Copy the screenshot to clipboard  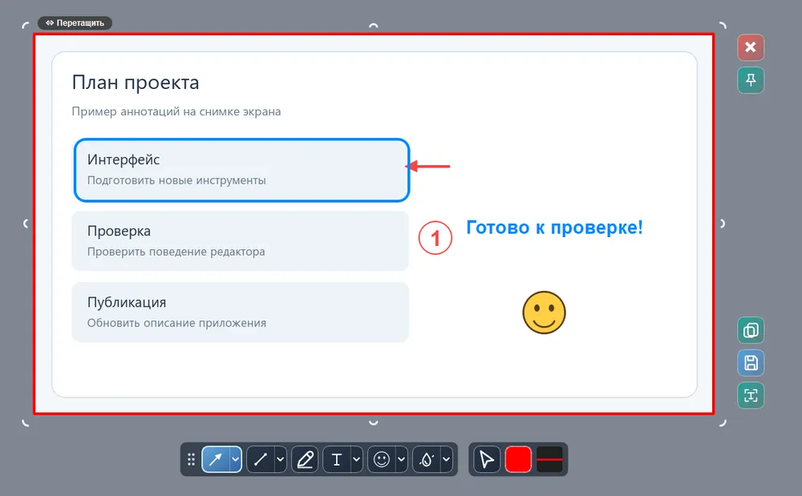click(x=751, y=330)
